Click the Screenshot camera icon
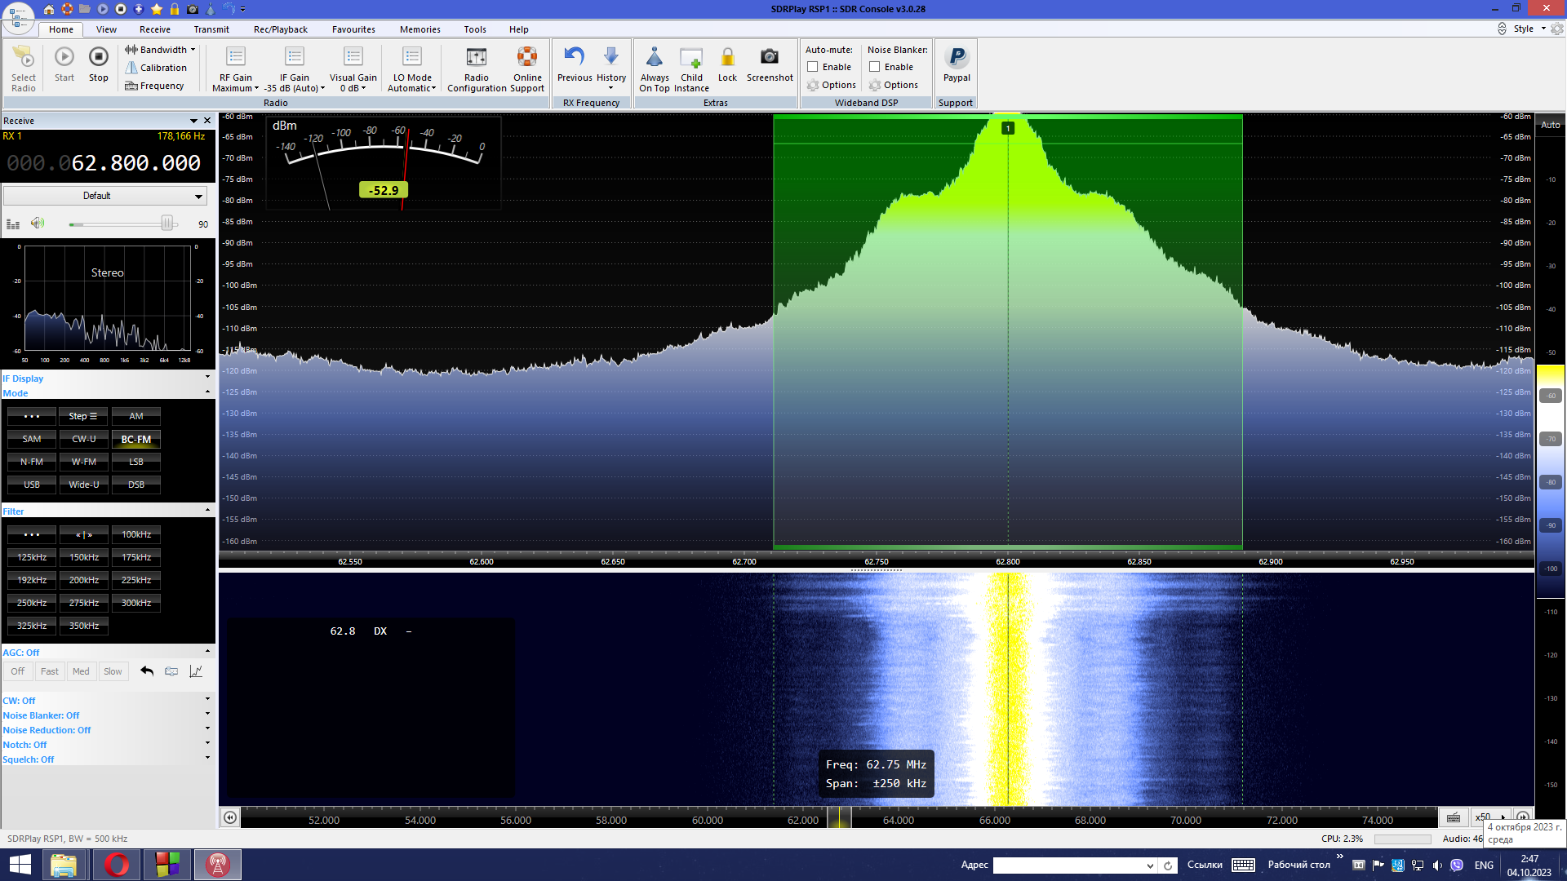 click(769, 57)
